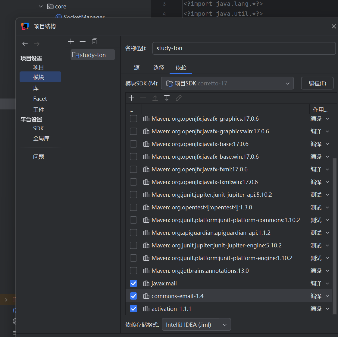
Task: Close the 项目结构 dialog
Action: click(334, 26)
